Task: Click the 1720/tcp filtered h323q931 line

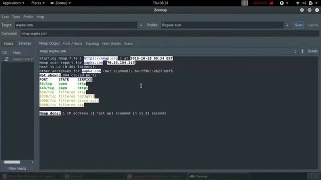Action: [x=67, y=96]
